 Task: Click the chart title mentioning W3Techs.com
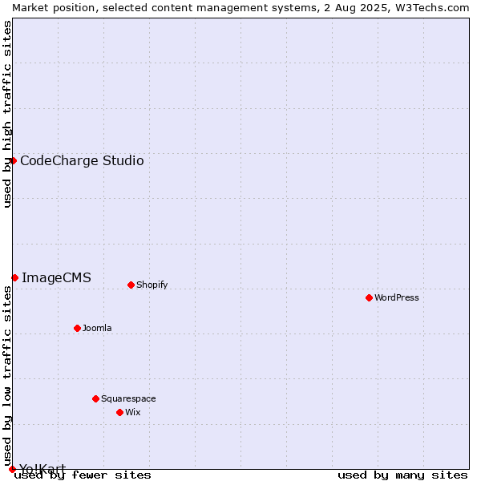pos(240,8)
